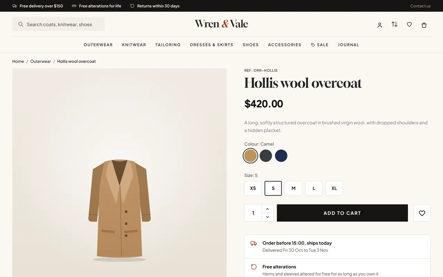Open the Accessories menu

pos(285,45)
